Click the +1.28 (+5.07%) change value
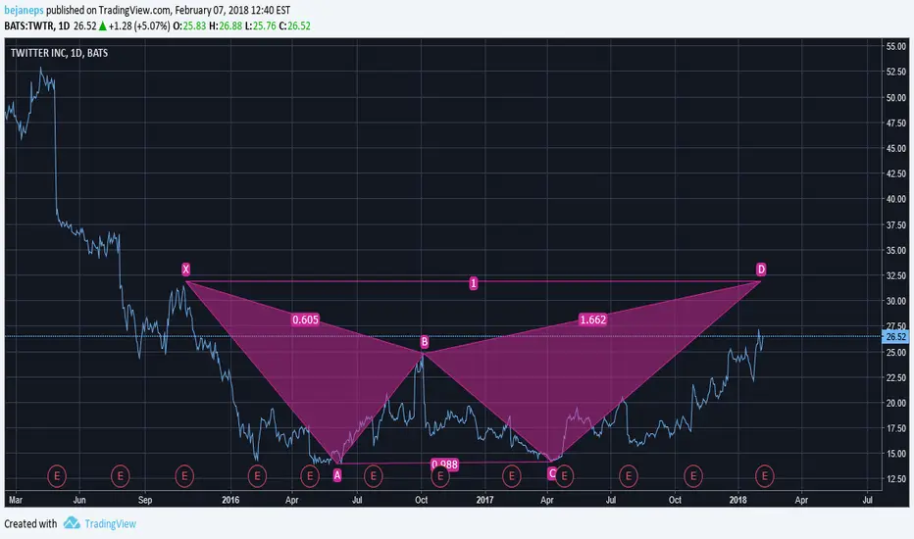914x539 pixels. pos(139,26)
